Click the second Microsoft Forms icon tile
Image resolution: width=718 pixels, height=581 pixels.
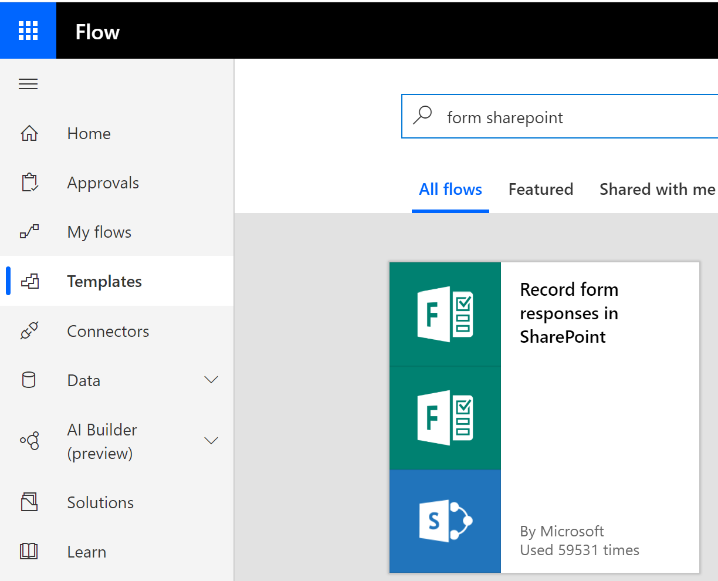pyautogui.click(x=445, y=418)
